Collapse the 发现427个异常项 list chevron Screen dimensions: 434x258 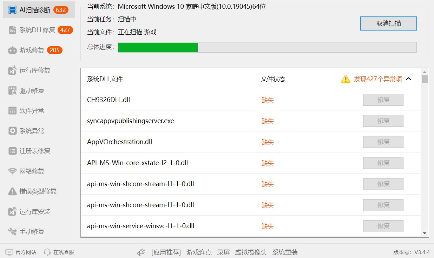click(408, 79)
